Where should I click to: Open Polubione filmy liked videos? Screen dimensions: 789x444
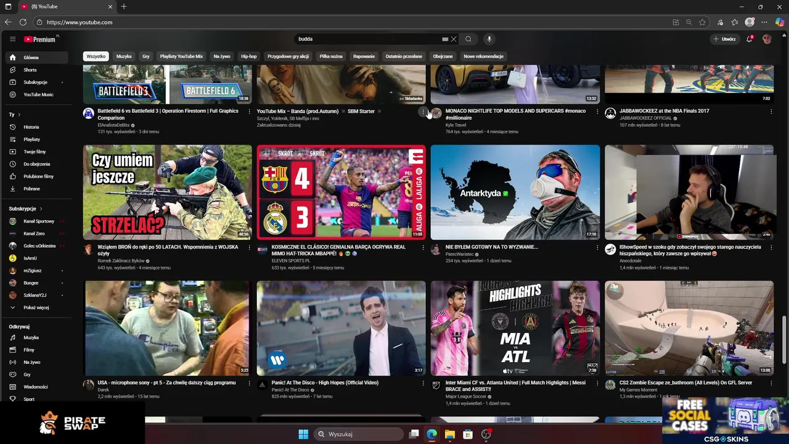tap(38, 176)
